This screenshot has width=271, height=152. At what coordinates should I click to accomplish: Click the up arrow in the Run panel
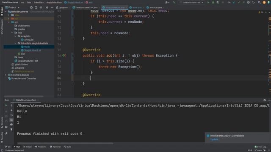point(11,105)
